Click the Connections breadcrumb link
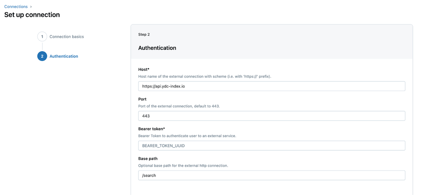The height and width of the screenshot is (195, 430). (16, 6)
